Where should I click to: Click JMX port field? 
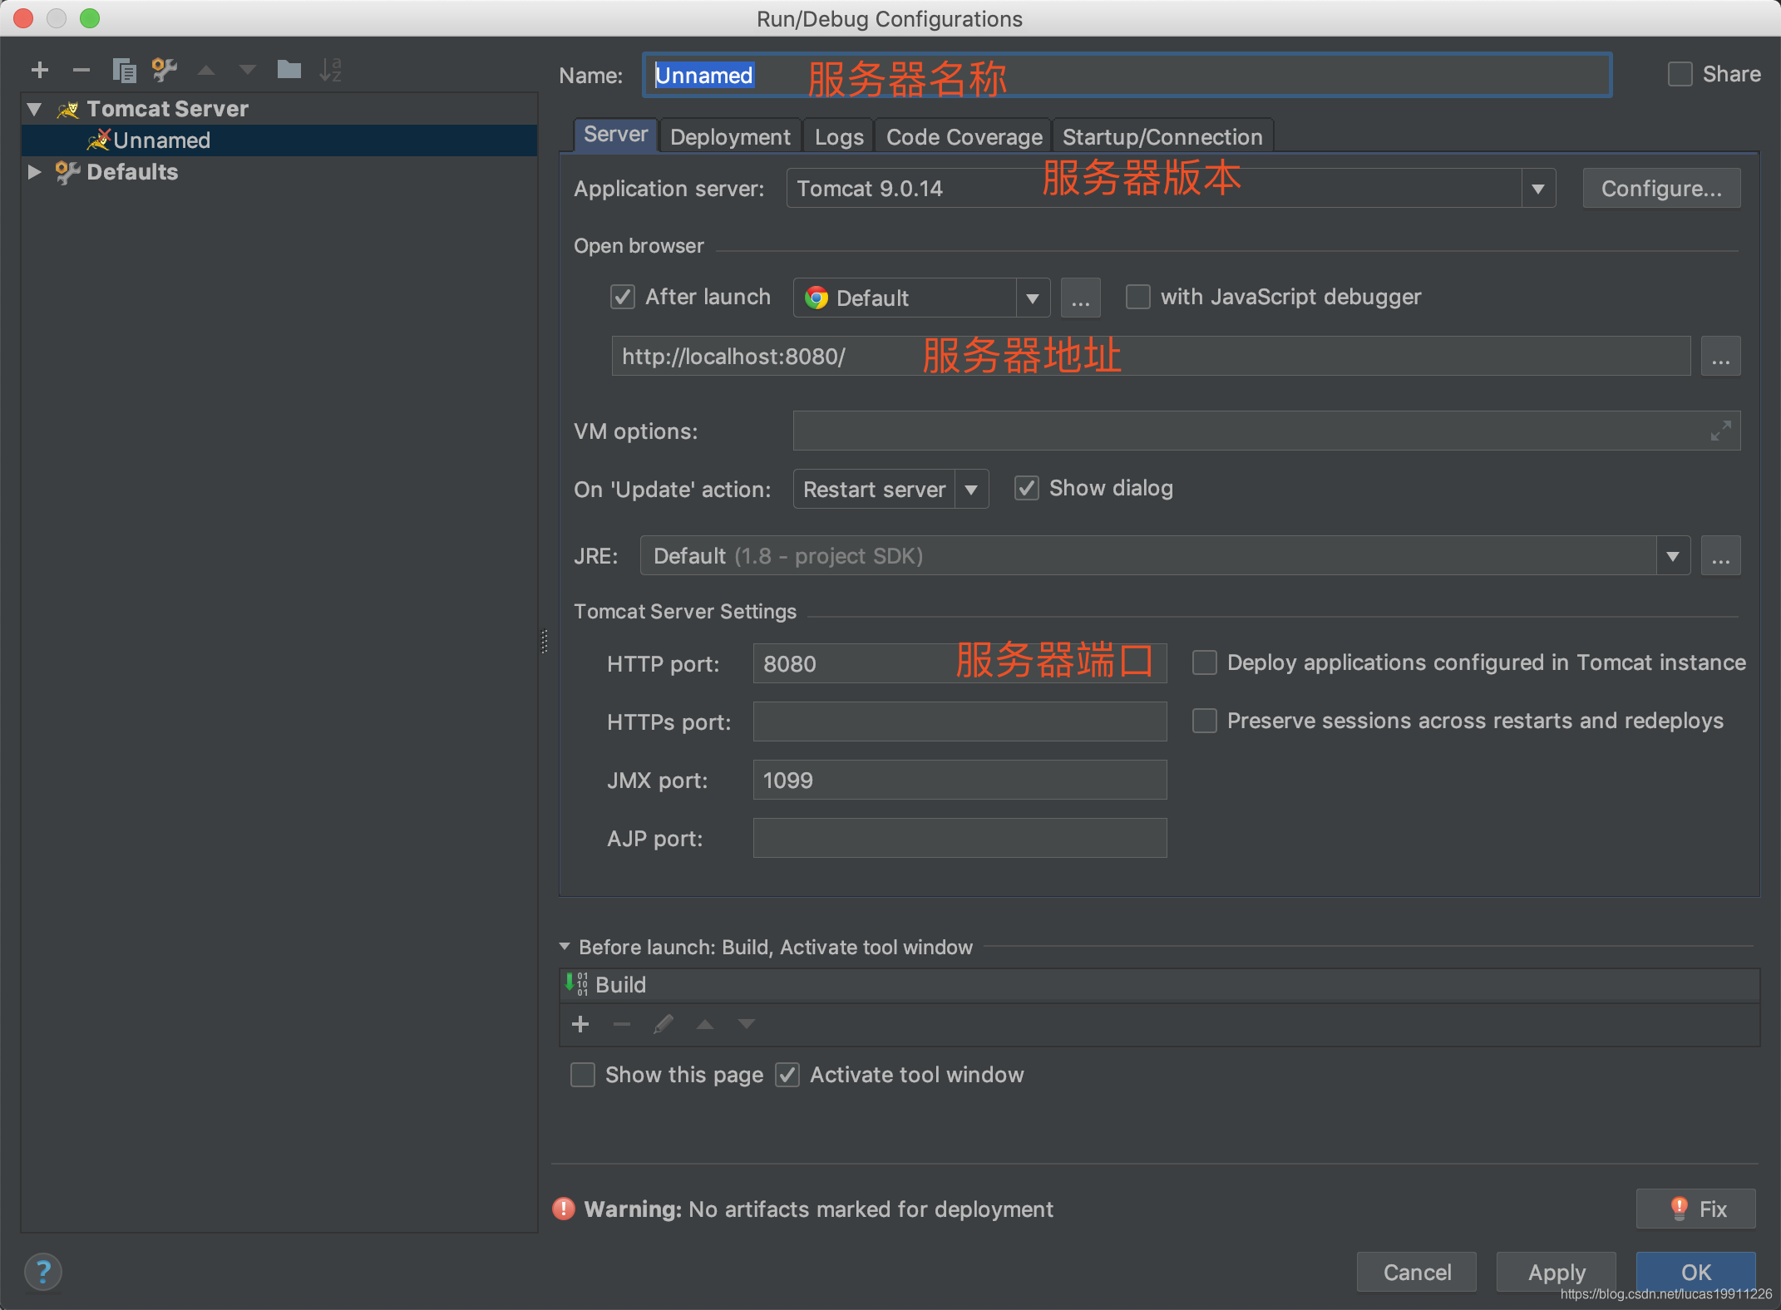click(960, 780)
